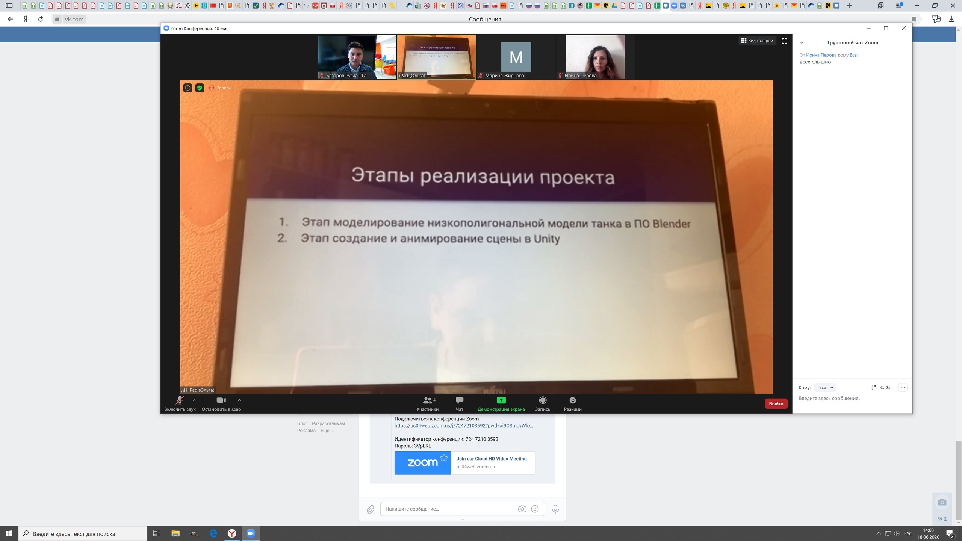The image size is (962, 541).
Task: Click Yandex home Я icon
Action: point(26,19)
